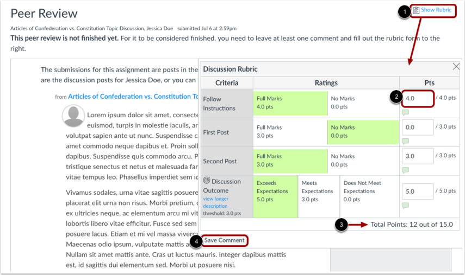Image resolution: width=465 pixels, height=275 pixels.
Task: Click the Second Post points input field
Action: pos(418,156)
